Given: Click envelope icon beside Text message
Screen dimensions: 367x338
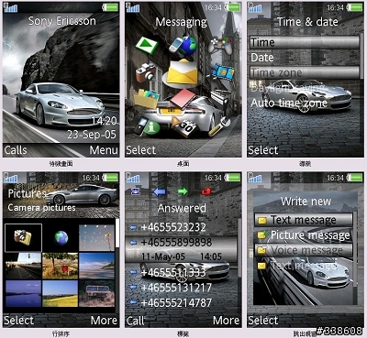Looking at the screenshot, I should click(261, 220).
